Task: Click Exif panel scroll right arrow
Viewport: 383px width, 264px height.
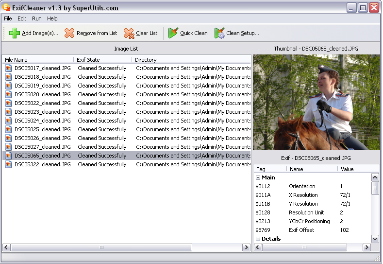Action: click(x=366, y=247)
